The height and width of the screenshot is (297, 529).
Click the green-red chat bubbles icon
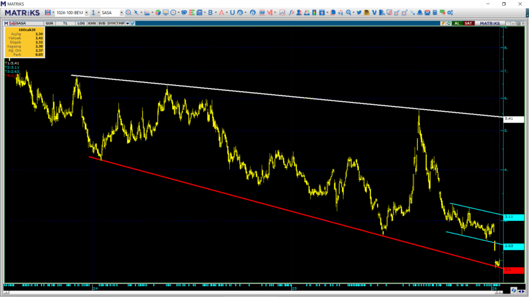point(442,12)
